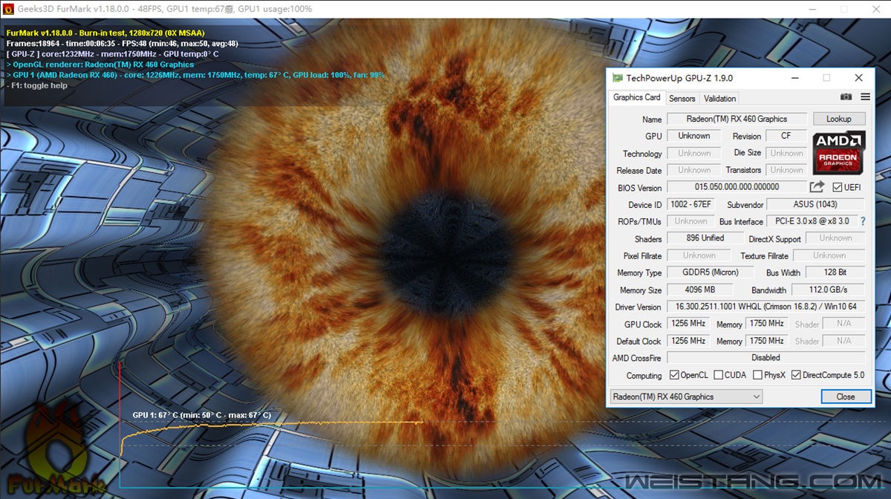Click the OpenGL renderer line in FurMark
The image size is (891, 499).
pos(100,65)
